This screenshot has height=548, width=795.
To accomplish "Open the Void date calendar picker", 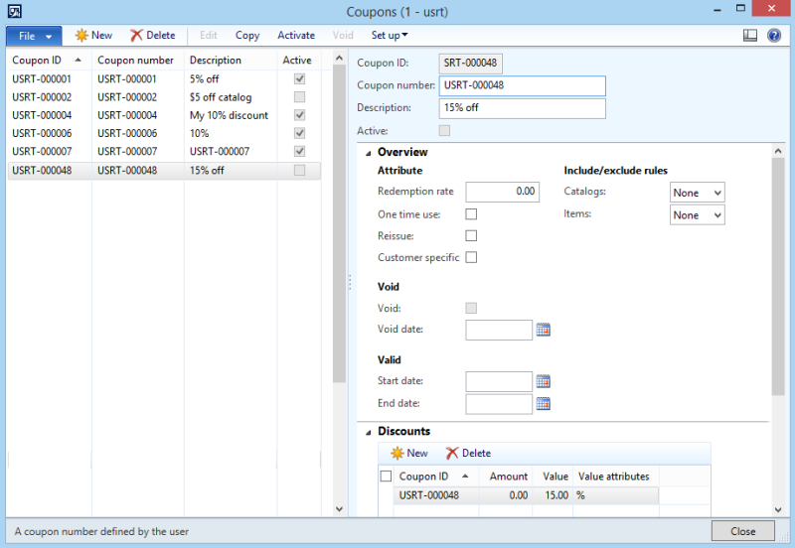I will [x=544, y=330].
